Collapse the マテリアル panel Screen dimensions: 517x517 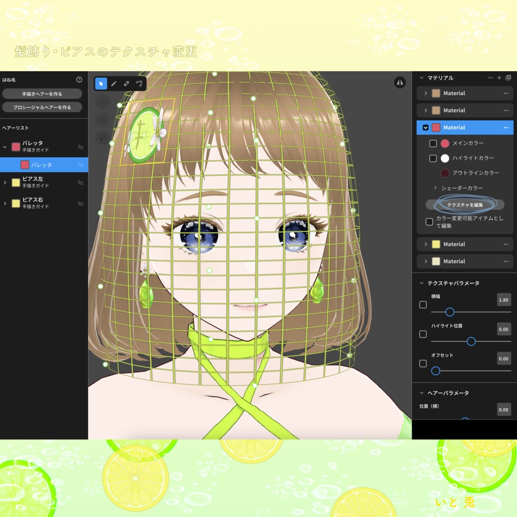tap(422, 77)
